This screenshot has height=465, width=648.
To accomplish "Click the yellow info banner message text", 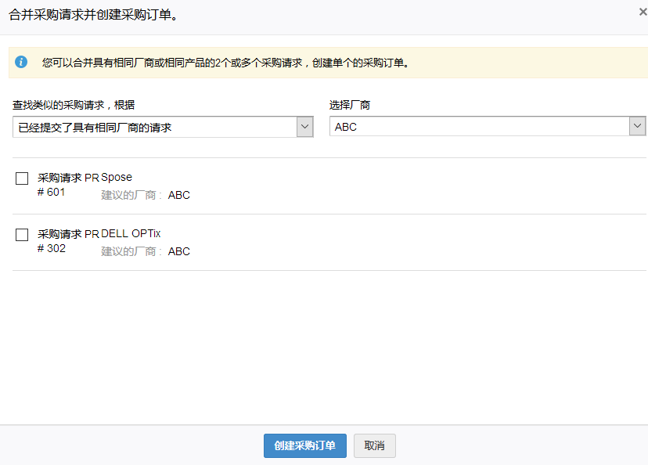I will pyautogui.click(x=226, y=63).
